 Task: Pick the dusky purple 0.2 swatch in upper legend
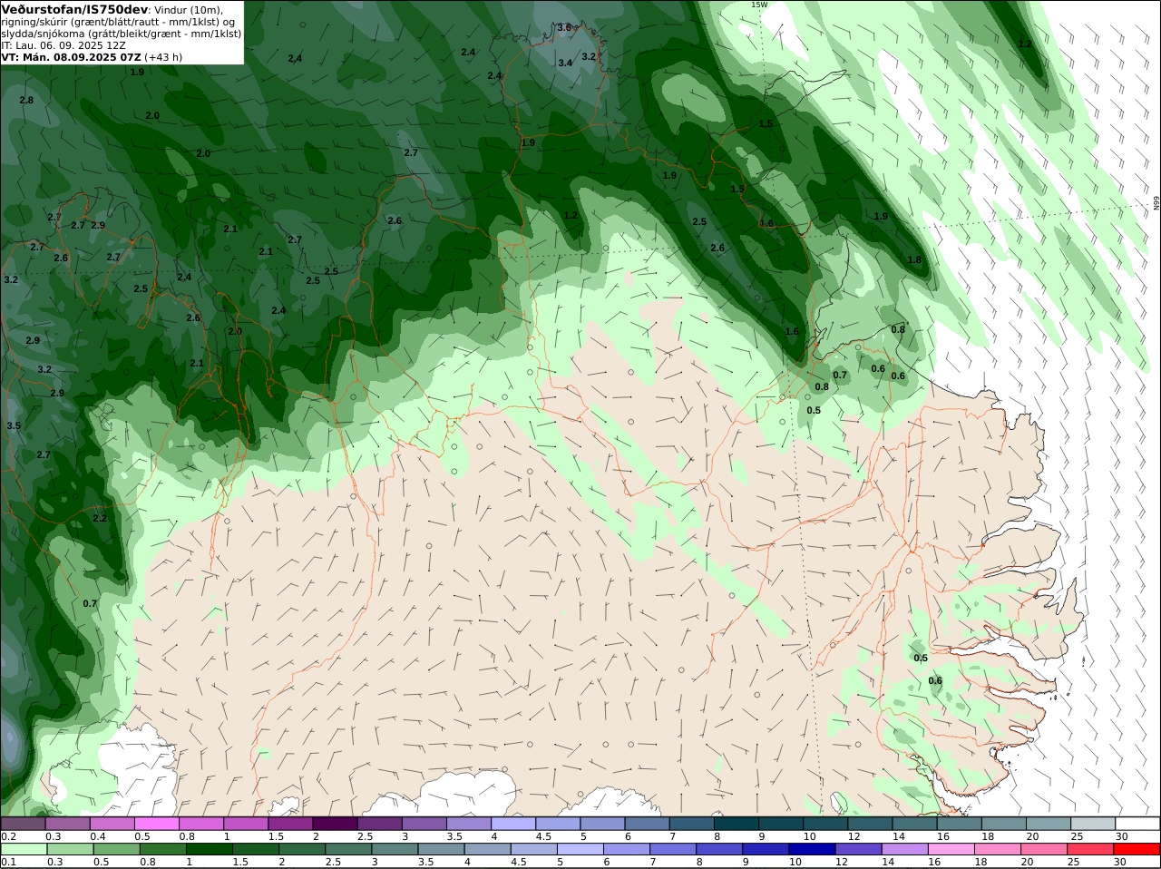(x=23, y=824)
